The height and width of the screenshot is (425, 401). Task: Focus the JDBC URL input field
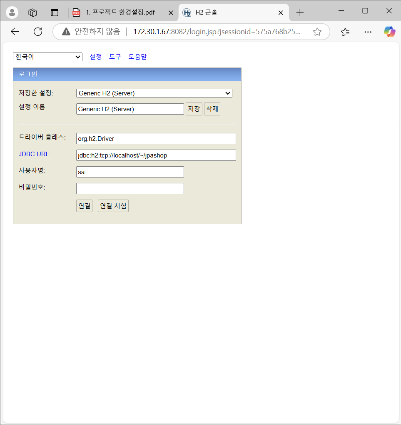(x=156, y=155)
